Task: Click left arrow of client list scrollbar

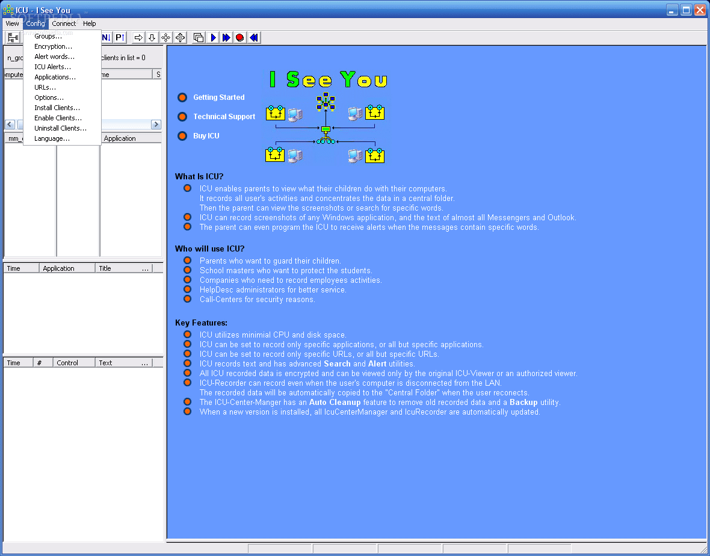Action: click(10, 125)
